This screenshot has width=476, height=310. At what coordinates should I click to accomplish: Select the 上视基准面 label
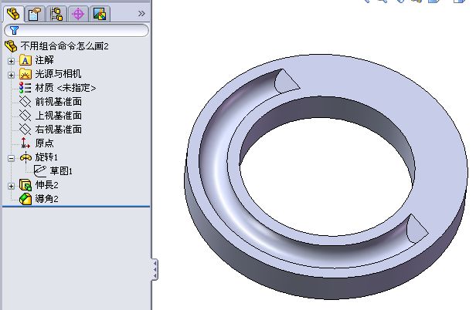click(x=58, y=116)
